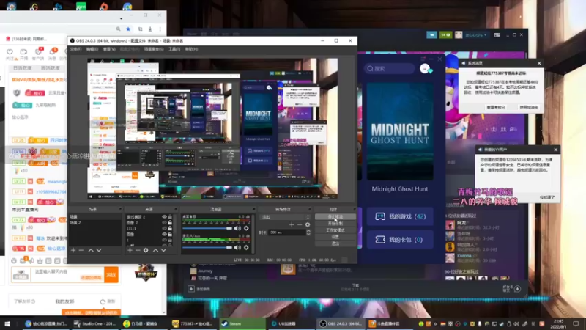Move the selected source down

pos(163,250)
